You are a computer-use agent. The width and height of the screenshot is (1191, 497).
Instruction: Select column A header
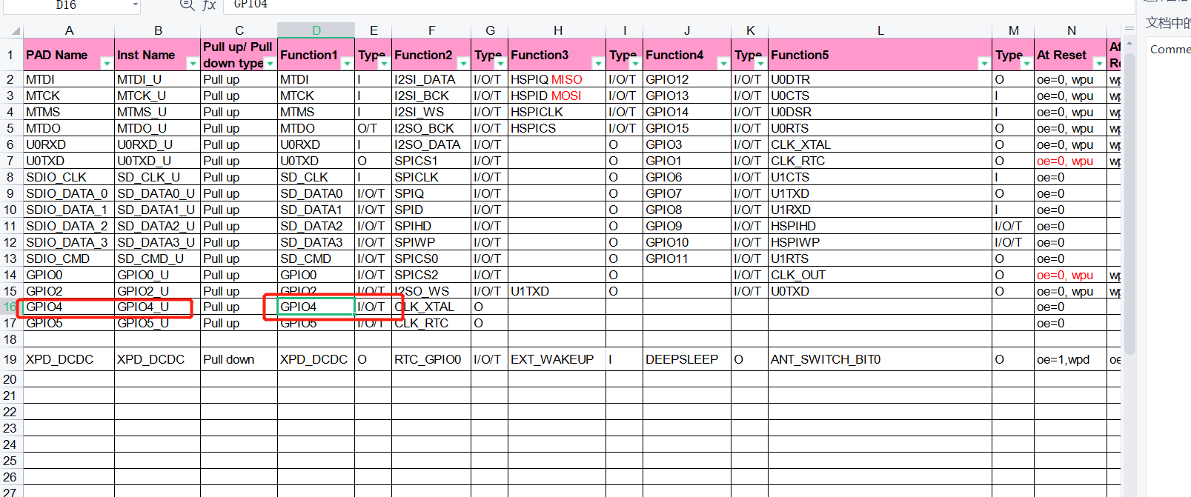pyautogui.click(x=69, y=30)
